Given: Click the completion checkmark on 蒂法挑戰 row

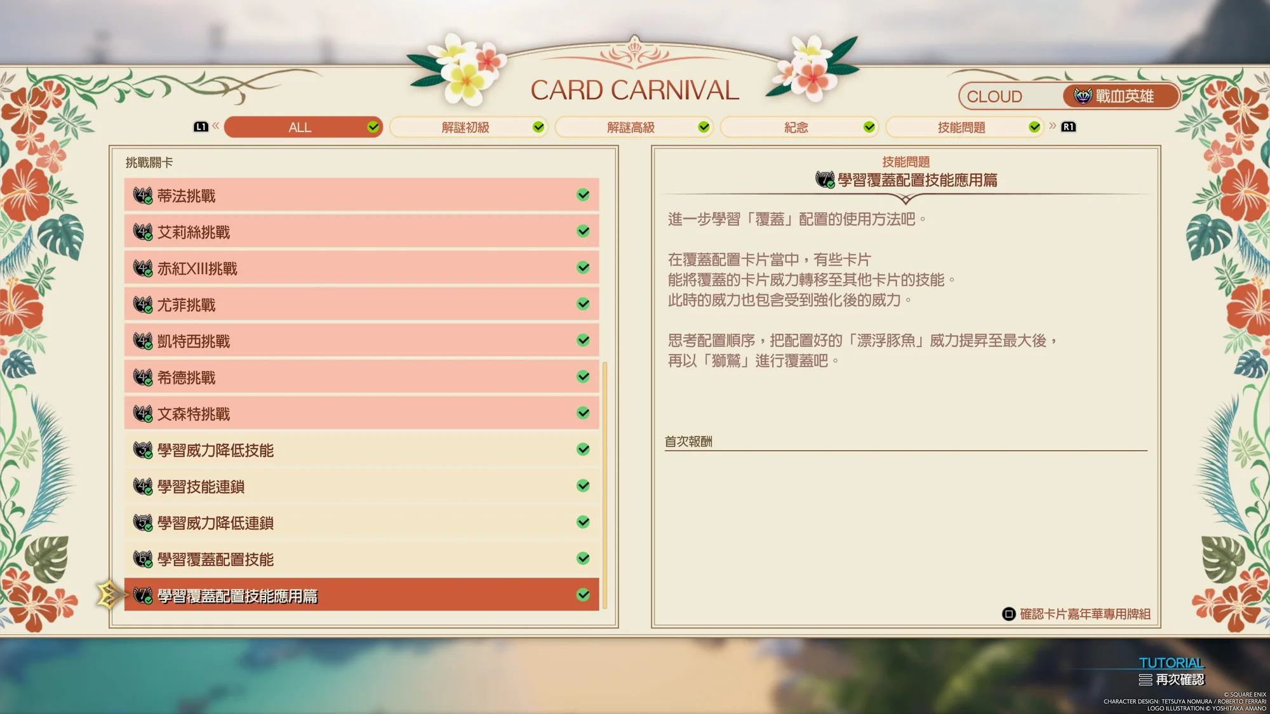Looking at the screenshot, I should click(x=583, y=195).
